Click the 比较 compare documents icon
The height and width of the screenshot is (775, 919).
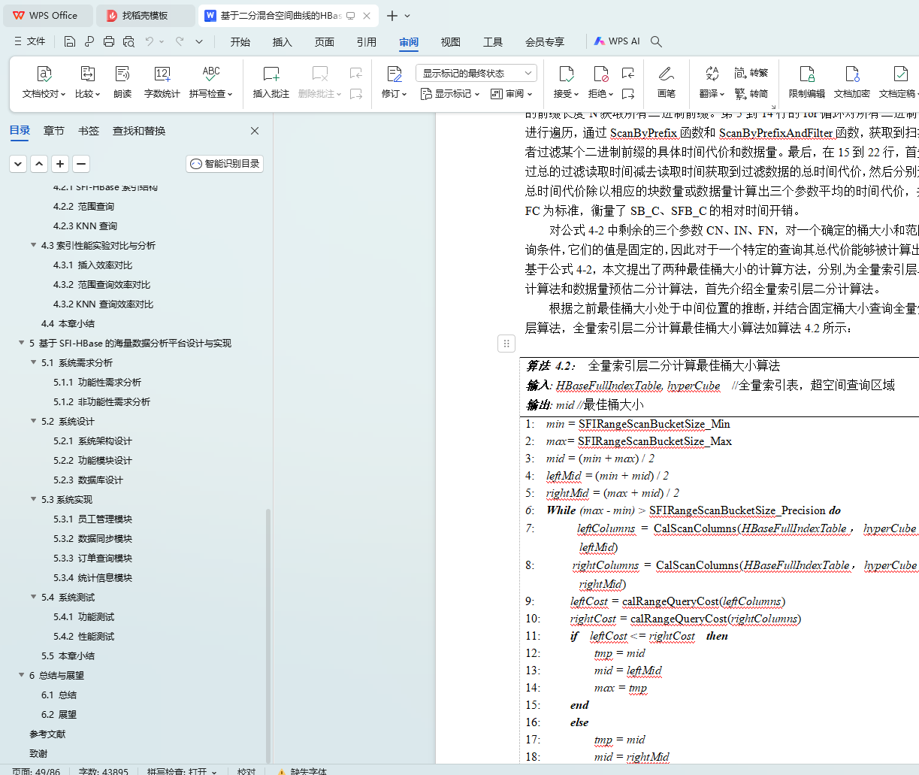click(x=88, y=74)
